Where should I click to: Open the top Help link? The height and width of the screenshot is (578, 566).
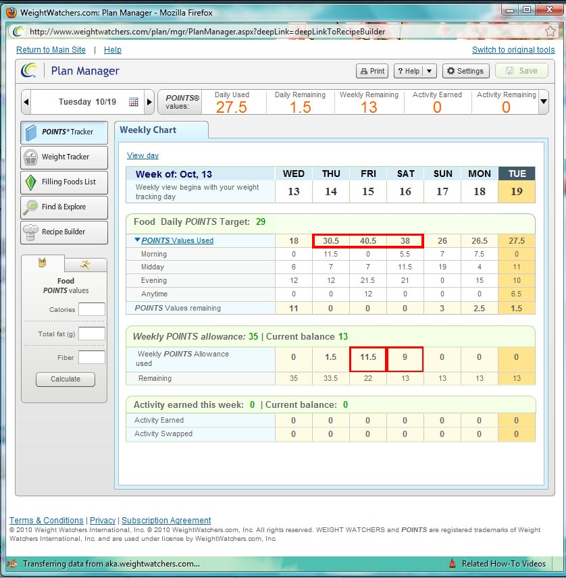pos(113,50)
